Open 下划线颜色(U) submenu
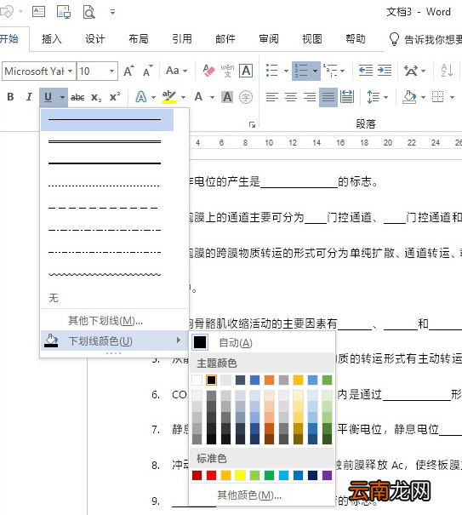462x515 pixels. click(114, 341)
